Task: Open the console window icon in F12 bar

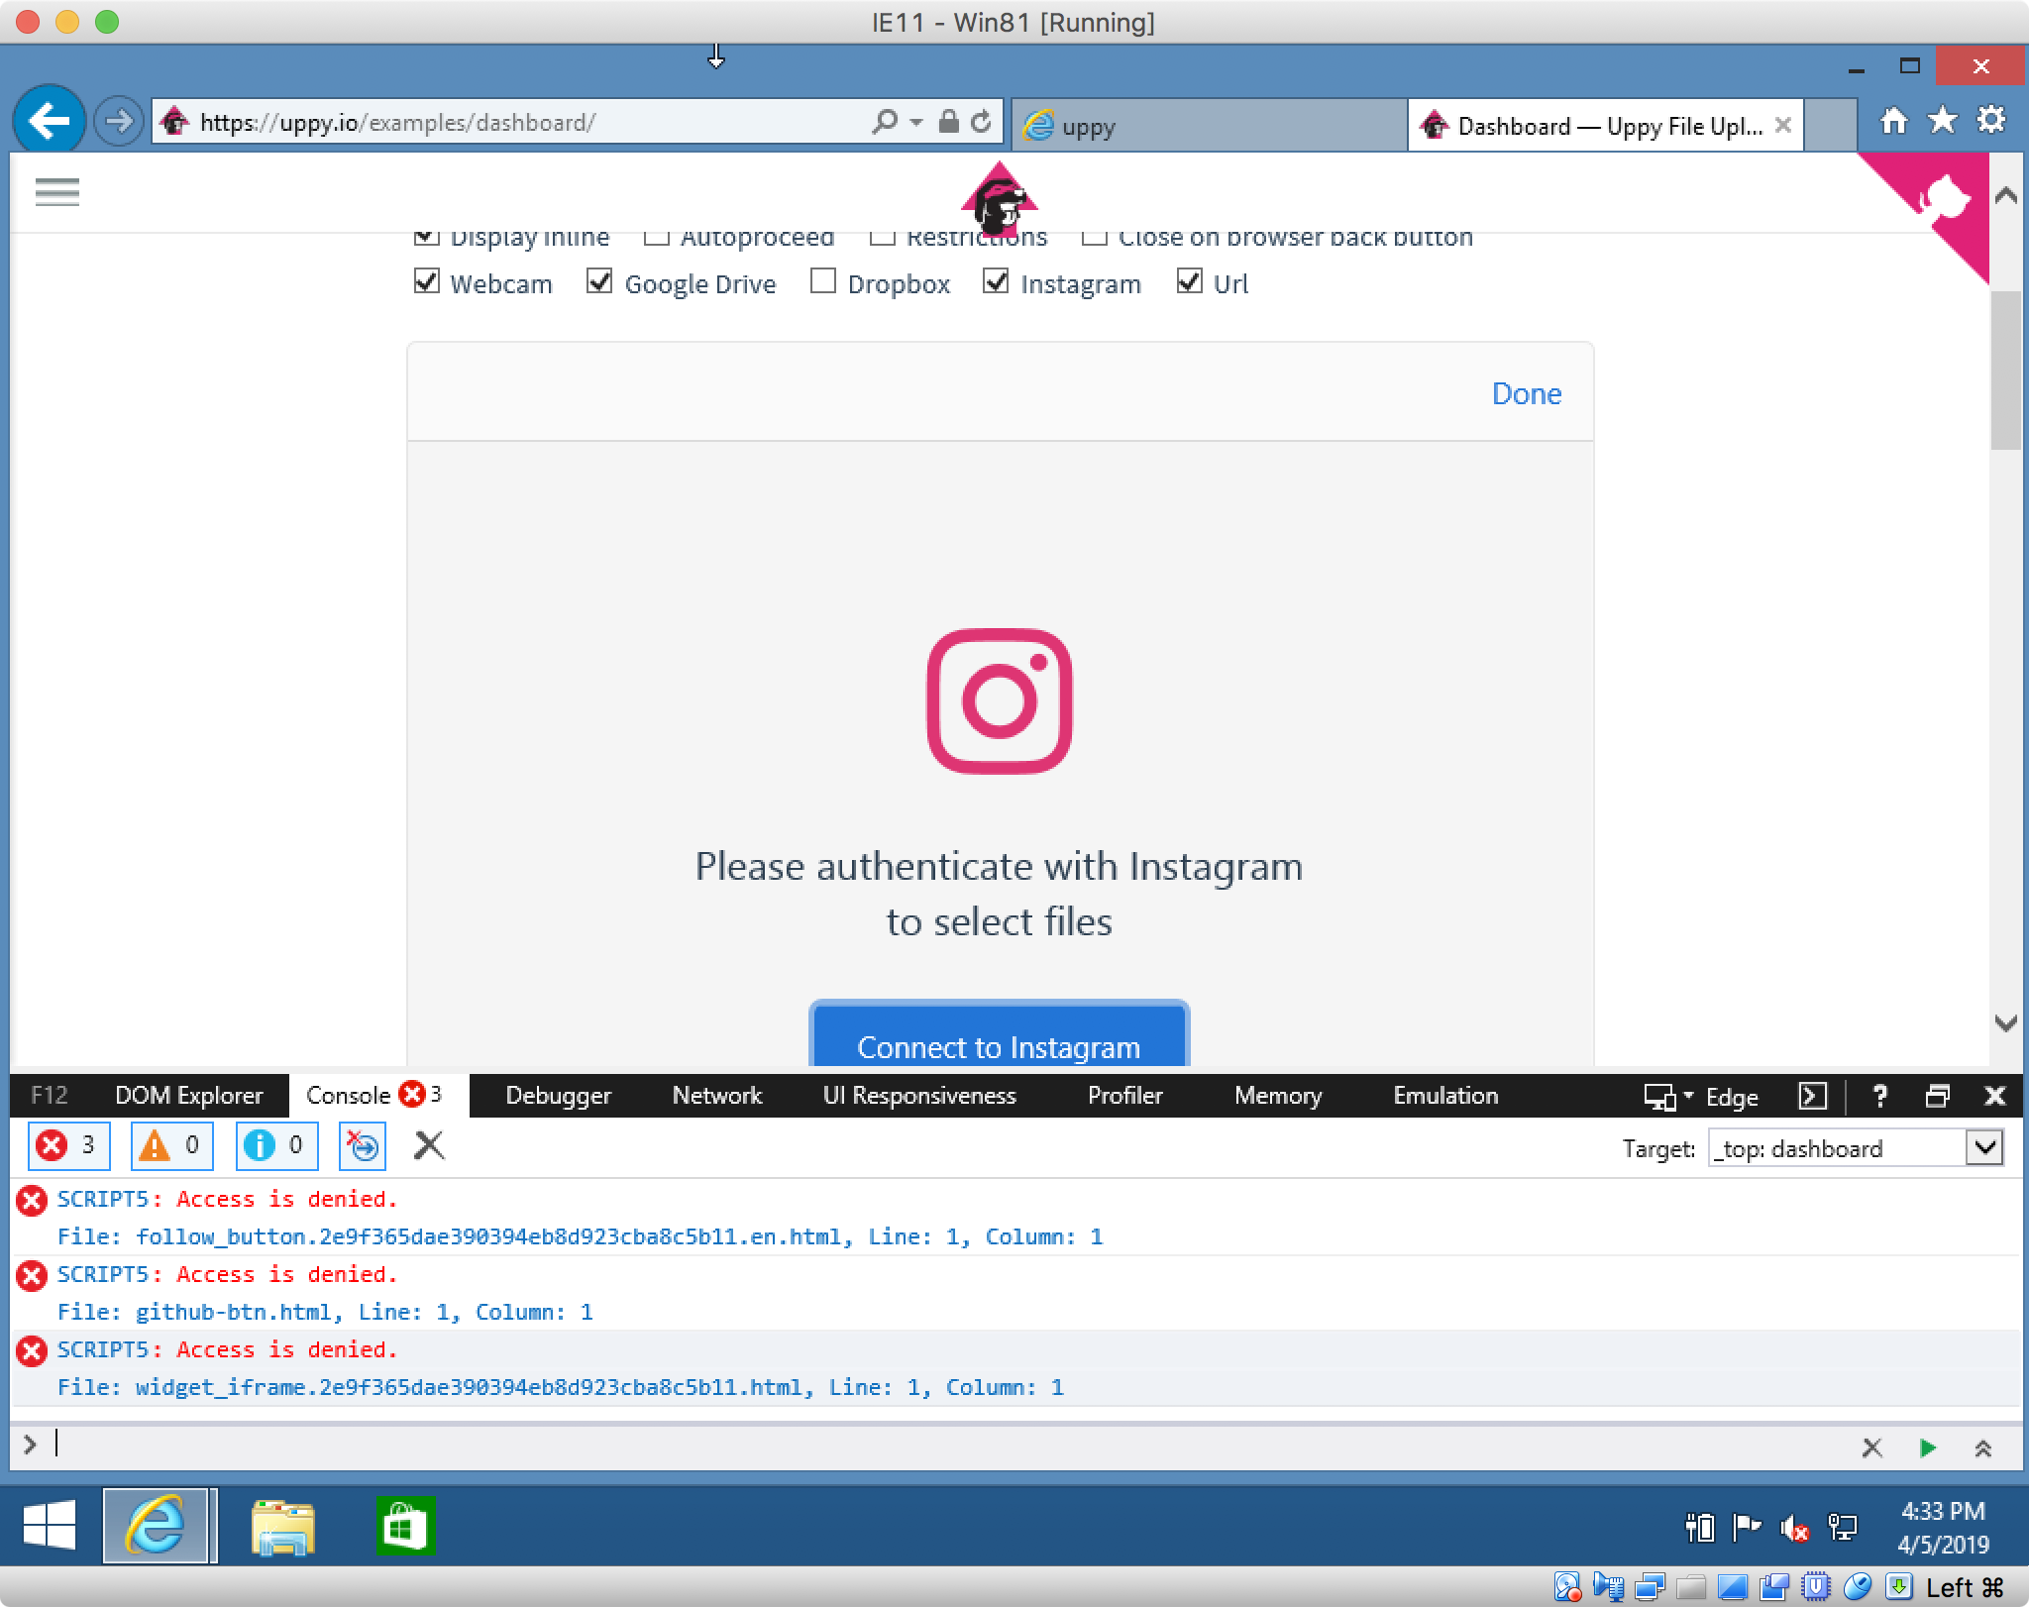Action: pos(1812,1096)
